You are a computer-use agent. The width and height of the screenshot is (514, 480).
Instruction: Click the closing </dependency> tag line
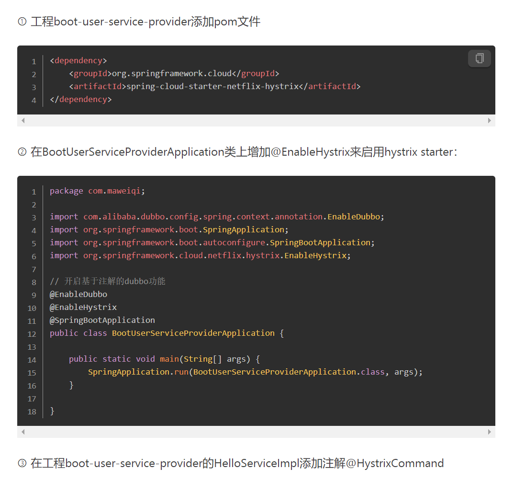80,100
